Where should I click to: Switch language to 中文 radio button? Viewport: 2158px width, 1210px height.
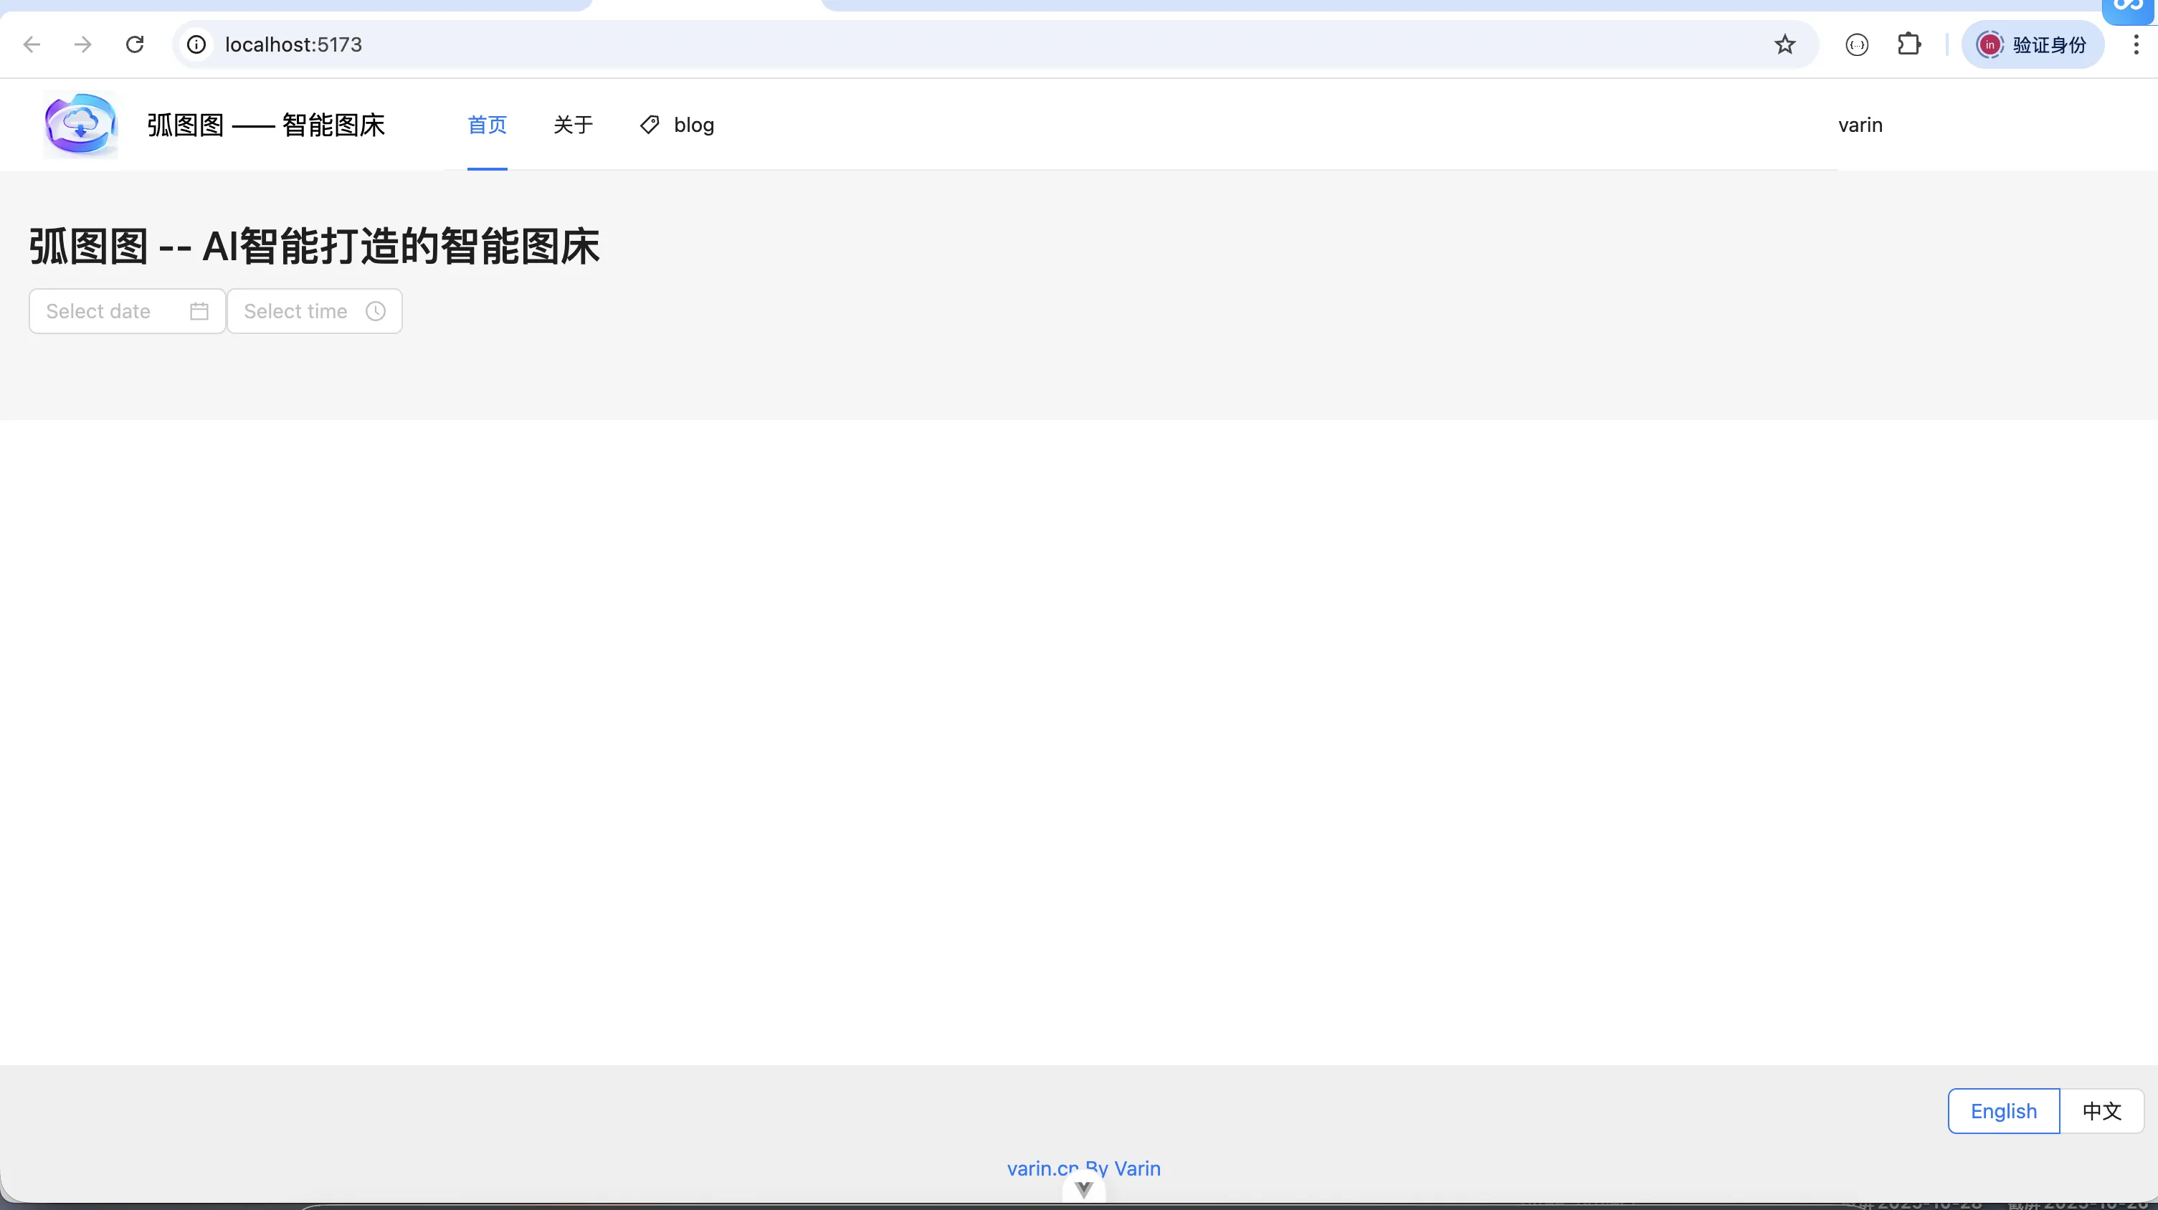[2101, 1111]
